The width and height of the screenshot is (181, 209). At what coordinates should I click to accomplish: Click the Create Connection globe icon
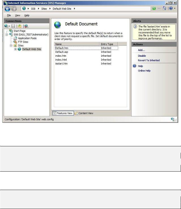pos(6,26)
